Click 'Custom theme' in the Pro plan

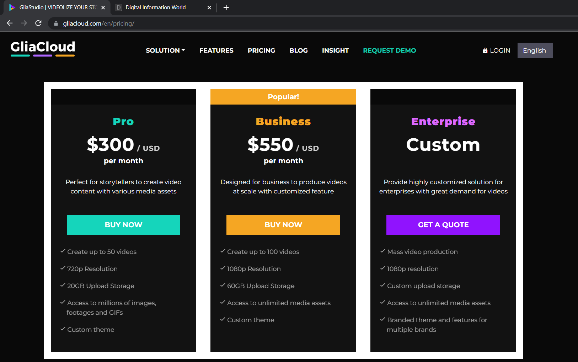[x=91, y=330]
